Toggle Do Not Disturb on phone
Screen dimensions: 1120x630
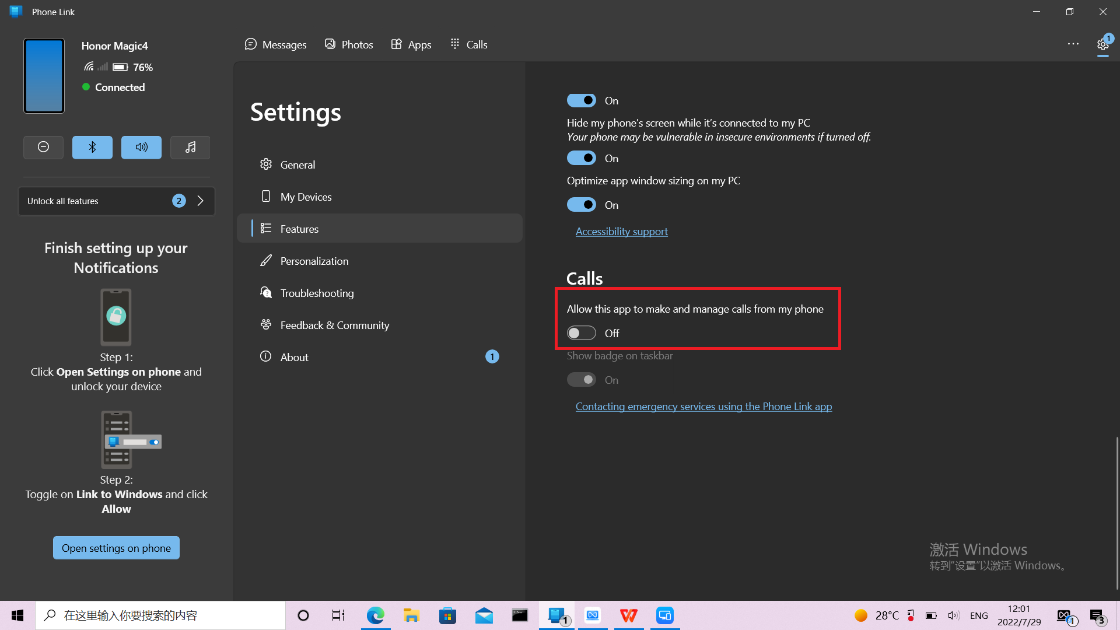[43, 147]
